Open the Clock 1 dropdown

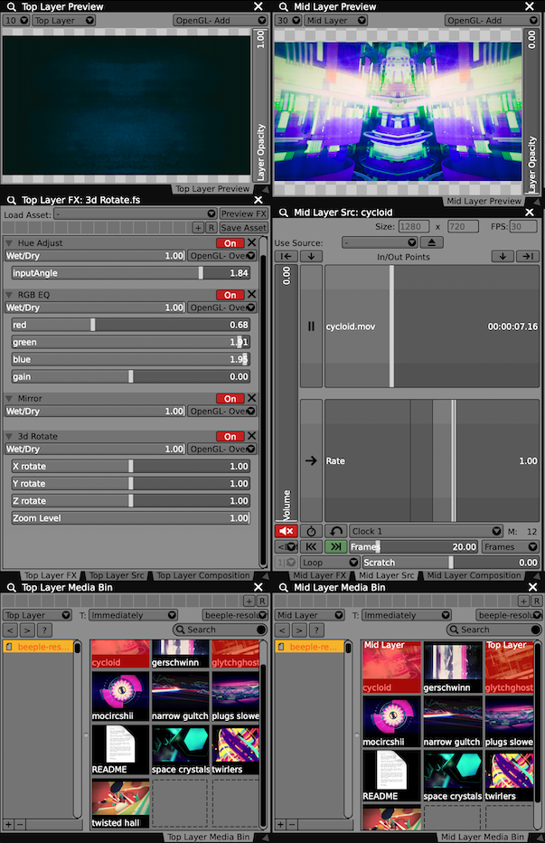(426, 531)
